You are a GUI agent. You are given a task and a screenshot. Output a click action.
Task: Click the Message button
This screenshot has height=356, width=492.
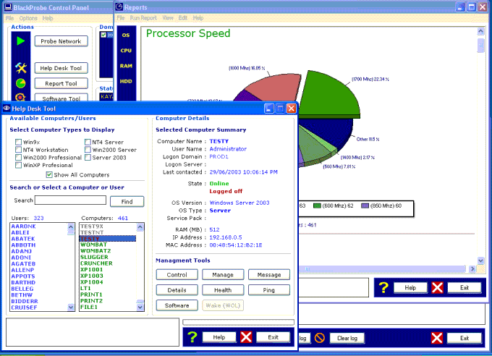point(269,275)
